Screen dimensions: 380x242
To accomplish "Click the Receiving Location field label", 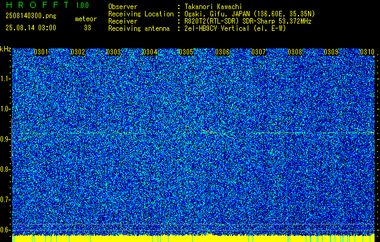I will coord(141,14).
